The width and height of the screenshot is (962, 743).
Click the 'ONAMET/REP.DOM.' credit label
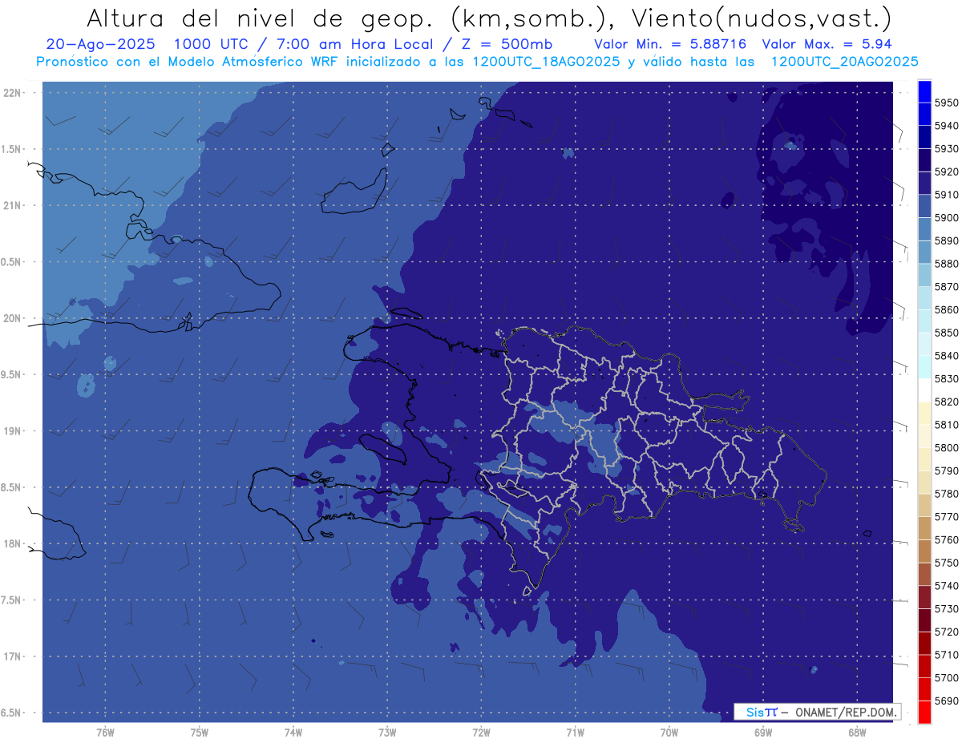(845, 712)
